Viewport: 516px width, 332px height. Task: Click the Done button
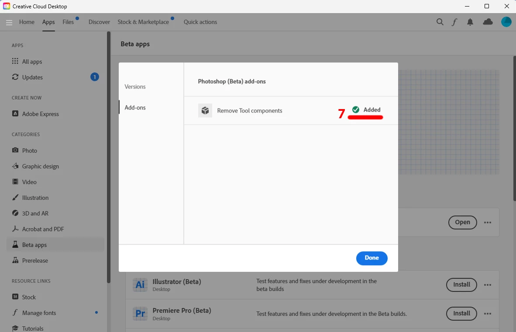pos(372,258)
